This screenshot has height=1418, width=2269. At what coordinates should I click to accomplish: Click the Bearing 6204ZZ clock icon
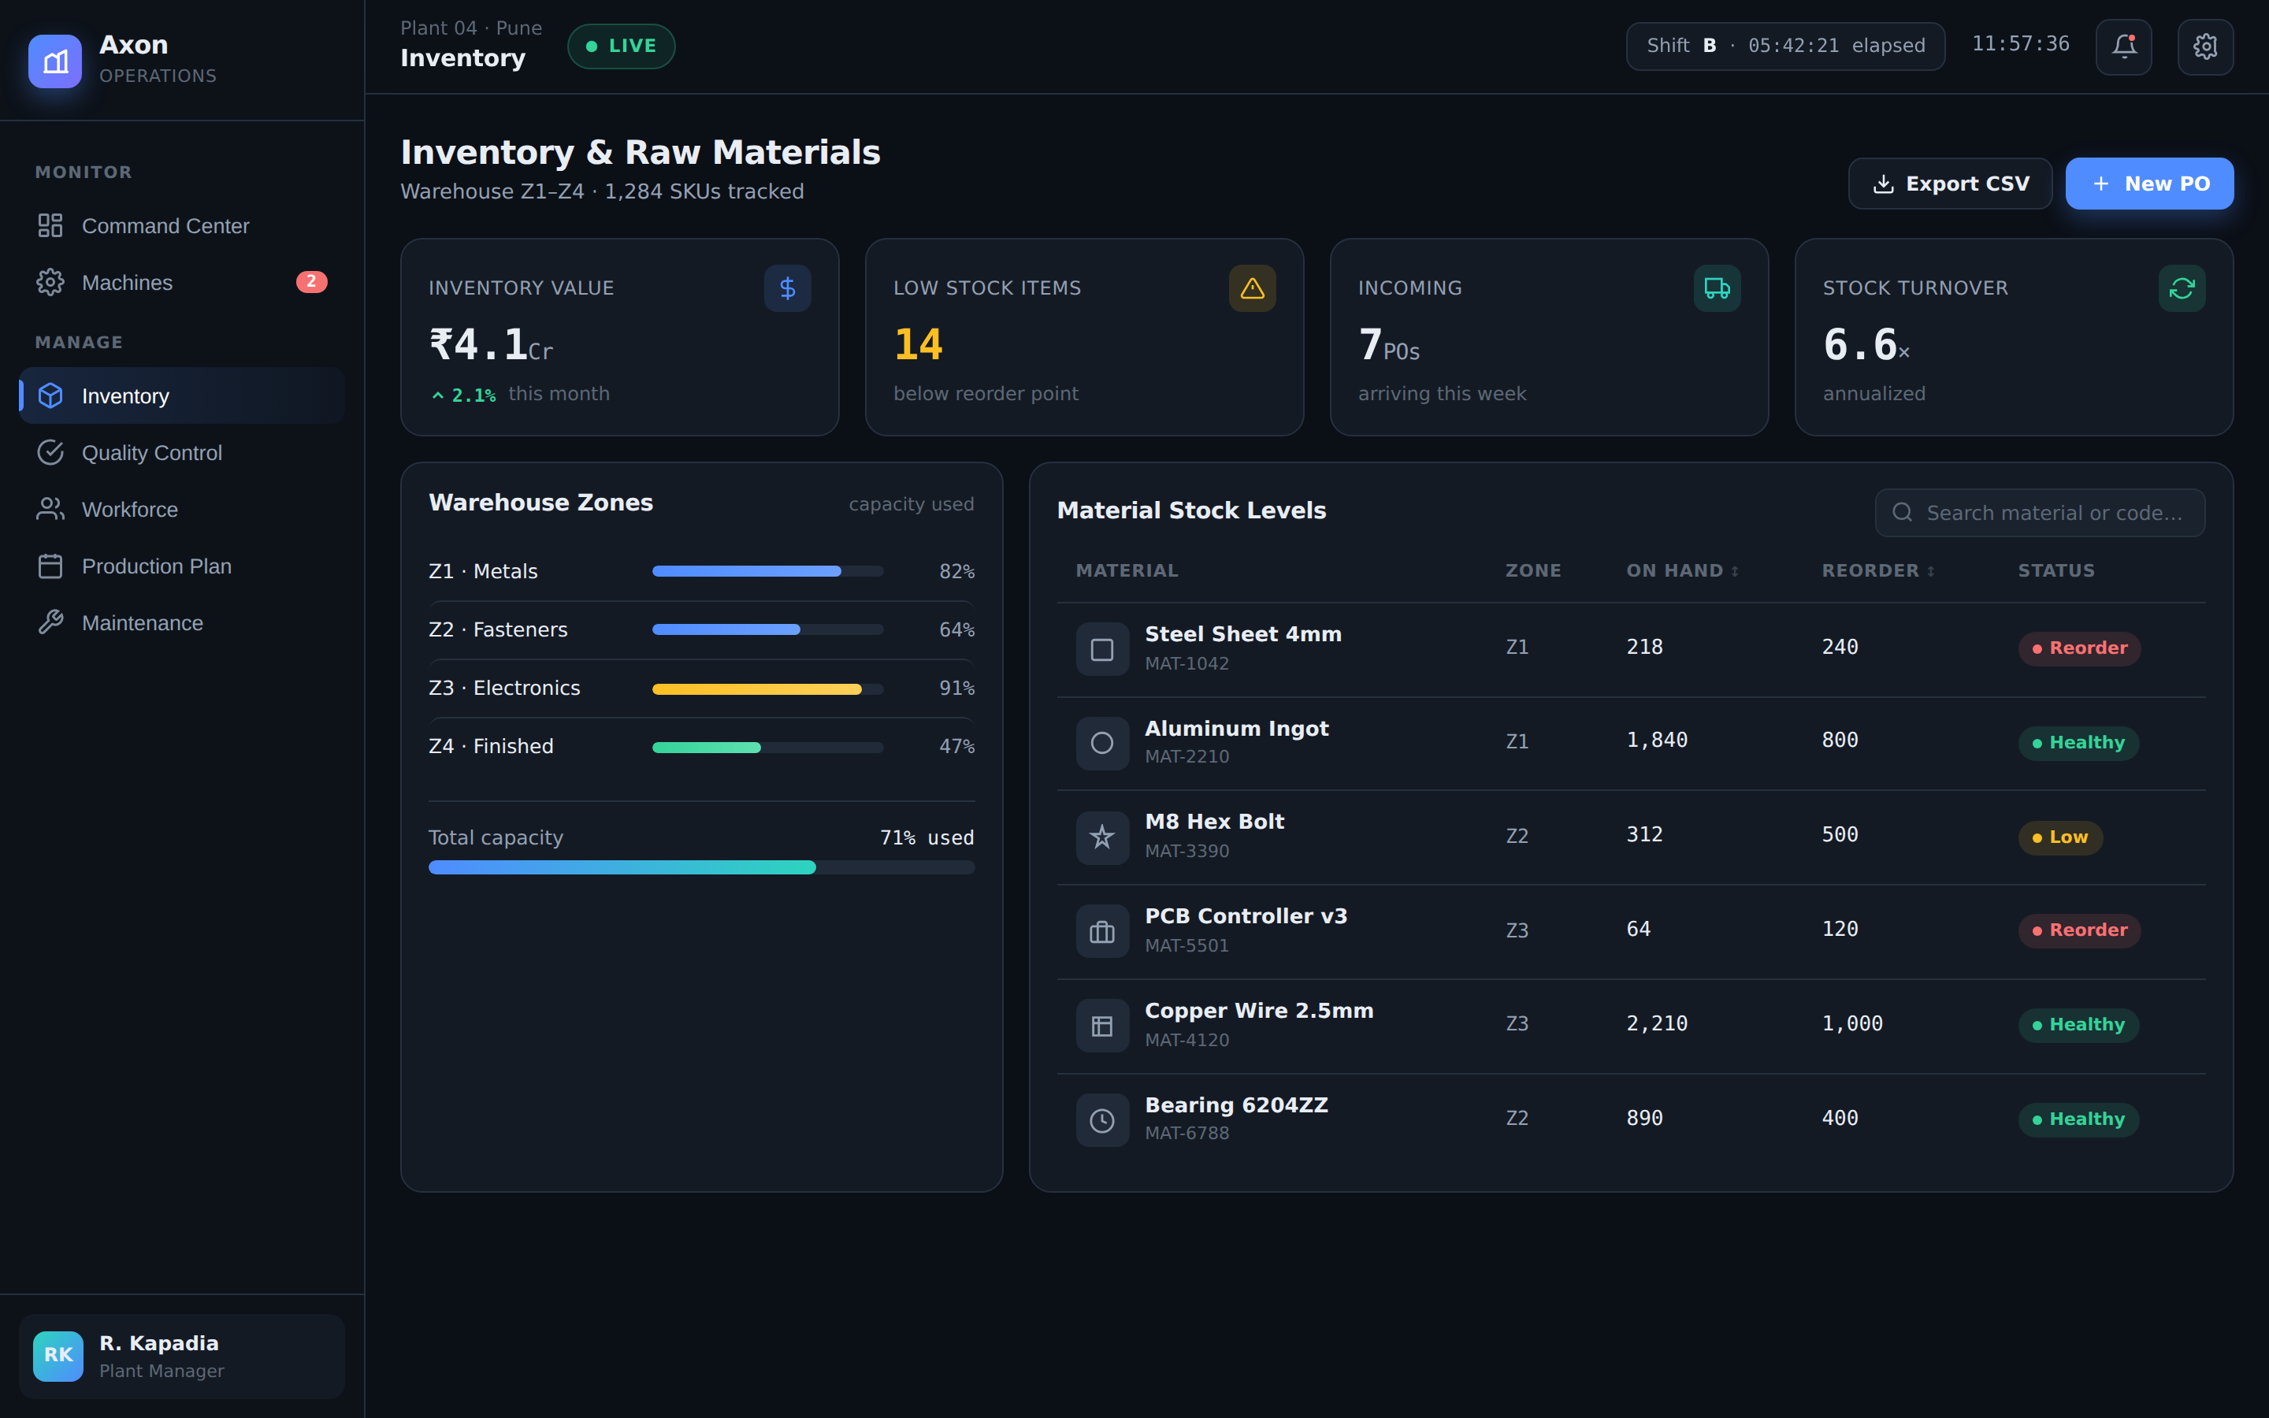tap(1103, 1119)
